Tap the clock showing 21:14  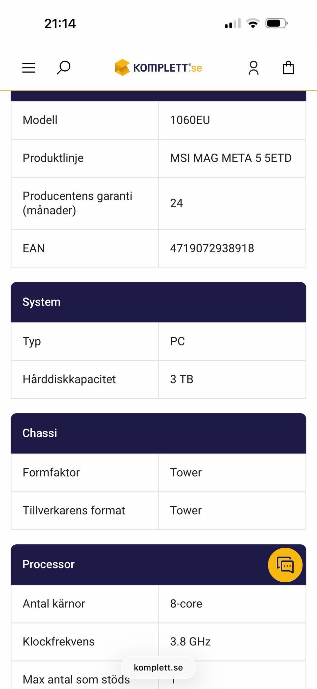click(60, 24)
